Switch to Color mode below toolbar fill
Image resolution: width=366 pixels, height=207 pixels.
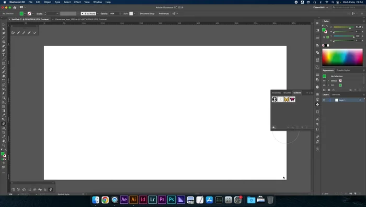coord(2,159)
